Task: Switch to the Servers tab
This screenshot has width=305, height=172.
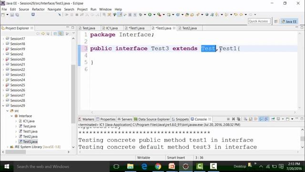Action: (x=125, y=119)
